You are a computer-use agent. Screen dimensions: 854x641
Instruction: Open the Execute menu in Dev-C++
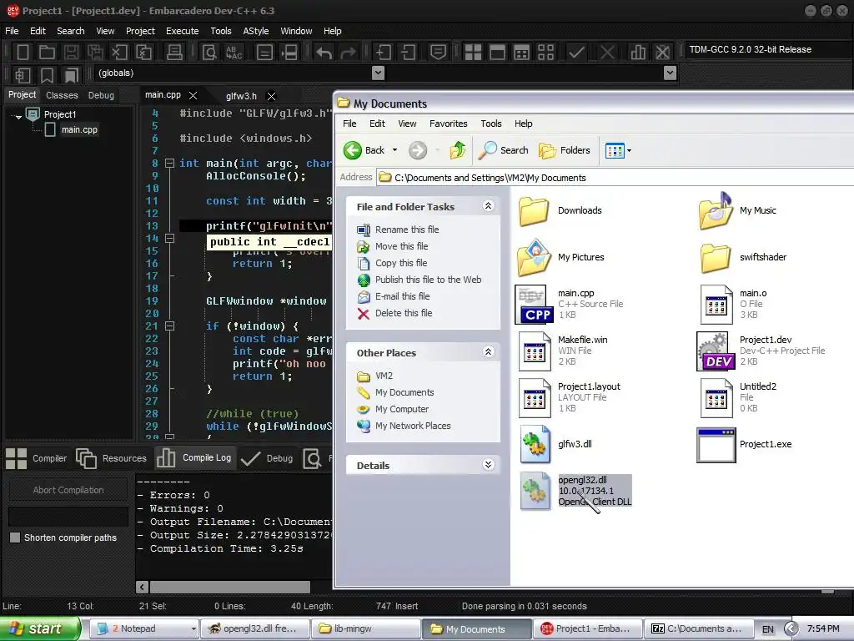pos(182,31)
